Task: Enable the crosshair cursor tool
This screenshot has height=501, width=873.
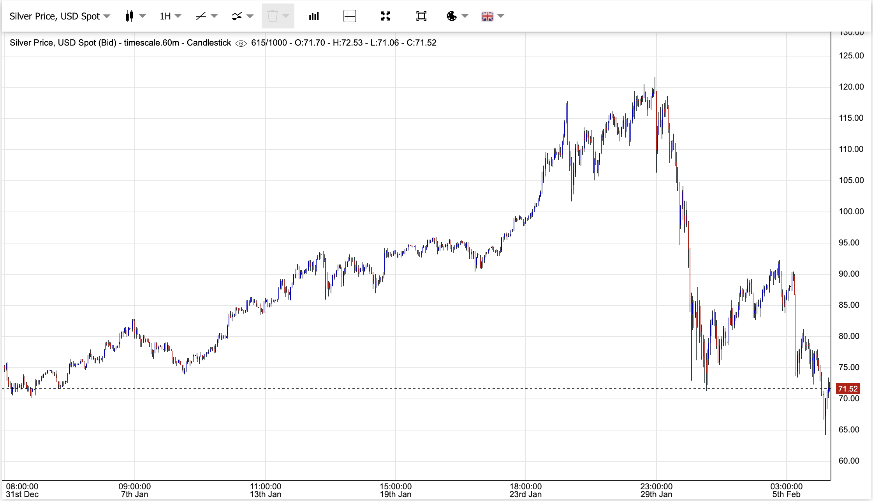Action: pyautogui.click(x=350, y=16)
